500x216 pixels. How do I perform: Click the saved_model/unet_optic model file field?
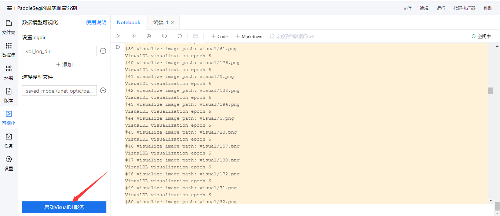pos(59,90)
